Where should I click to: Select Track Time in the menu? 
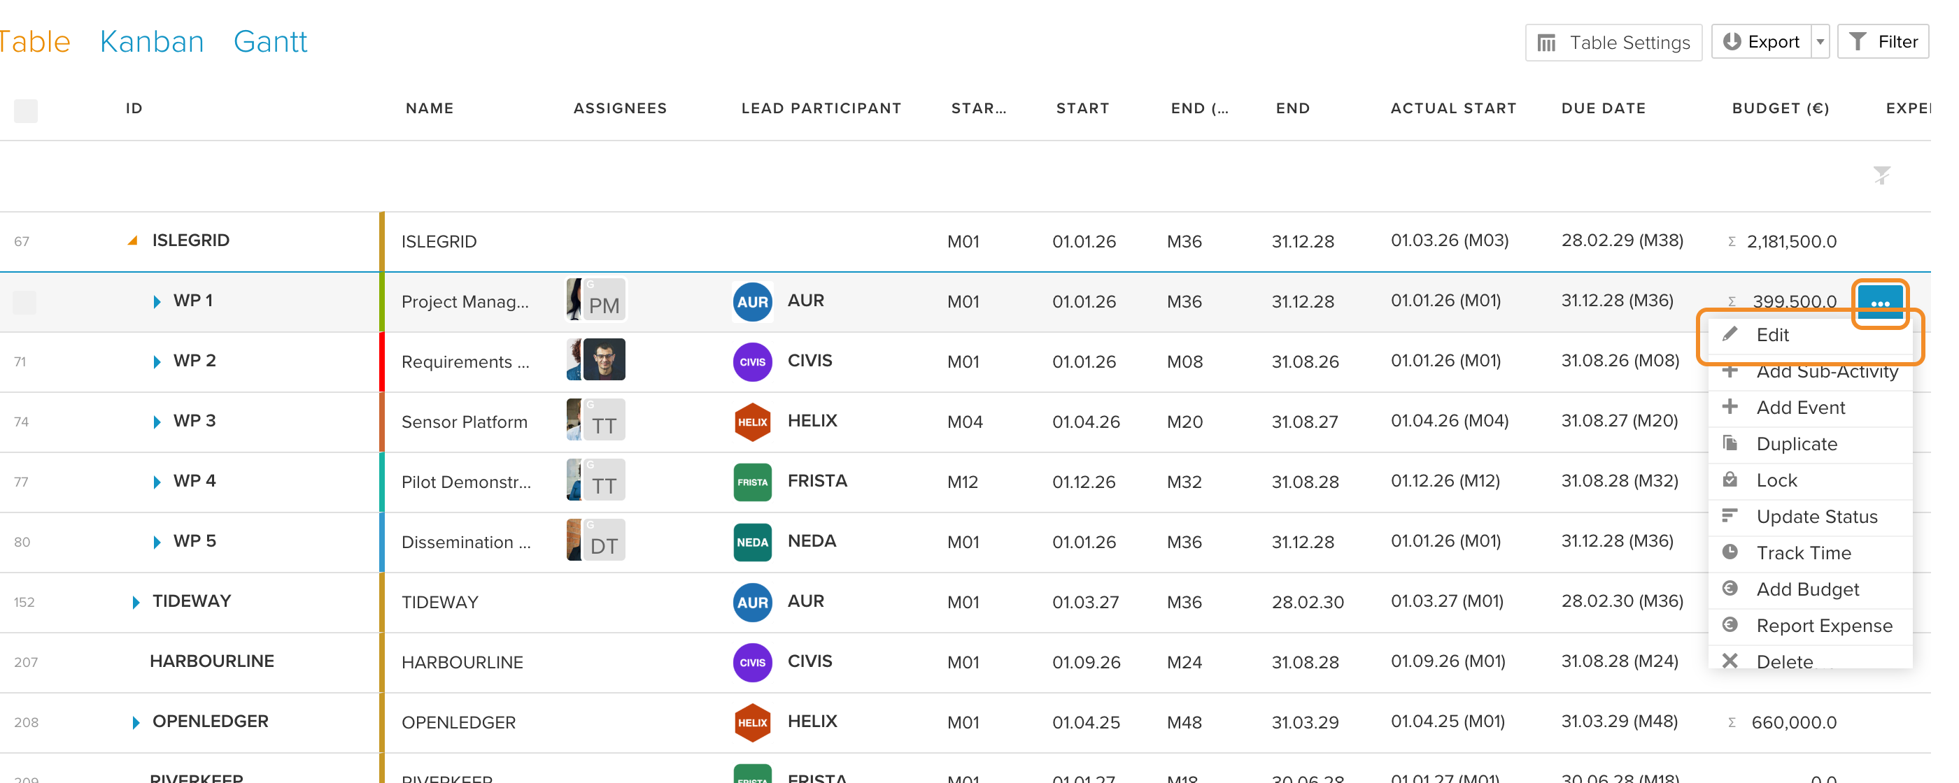[x=1810, y=554]
